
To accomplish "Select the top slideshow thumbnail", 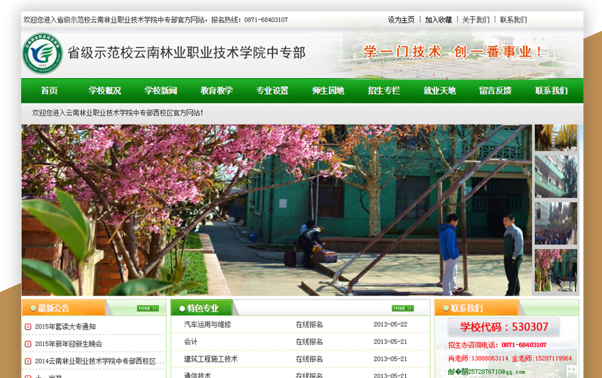I will coord(556,138).
